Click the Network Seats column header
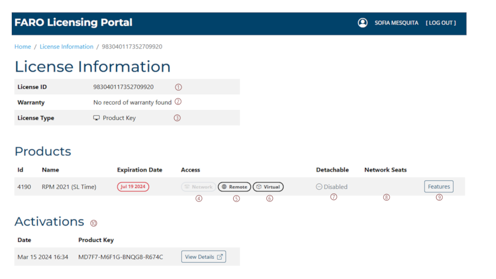The width and height of the screenshot is (496, 279). (x=385, y=169)
